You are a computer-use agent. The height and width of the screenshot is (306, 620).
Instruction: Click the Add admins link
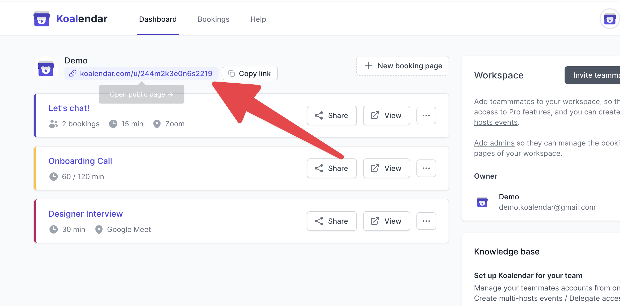pyautogui.click(x=494, y=143)
